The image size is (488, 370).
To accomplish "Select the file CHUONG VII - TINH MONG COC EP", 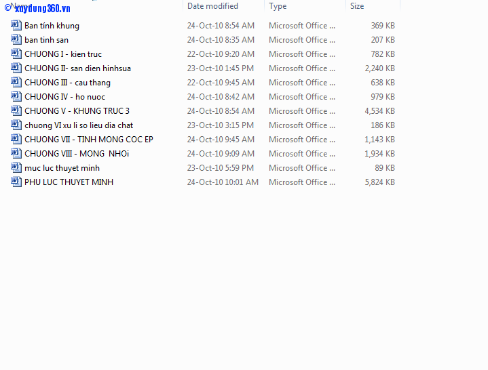I will coord(88,140).
